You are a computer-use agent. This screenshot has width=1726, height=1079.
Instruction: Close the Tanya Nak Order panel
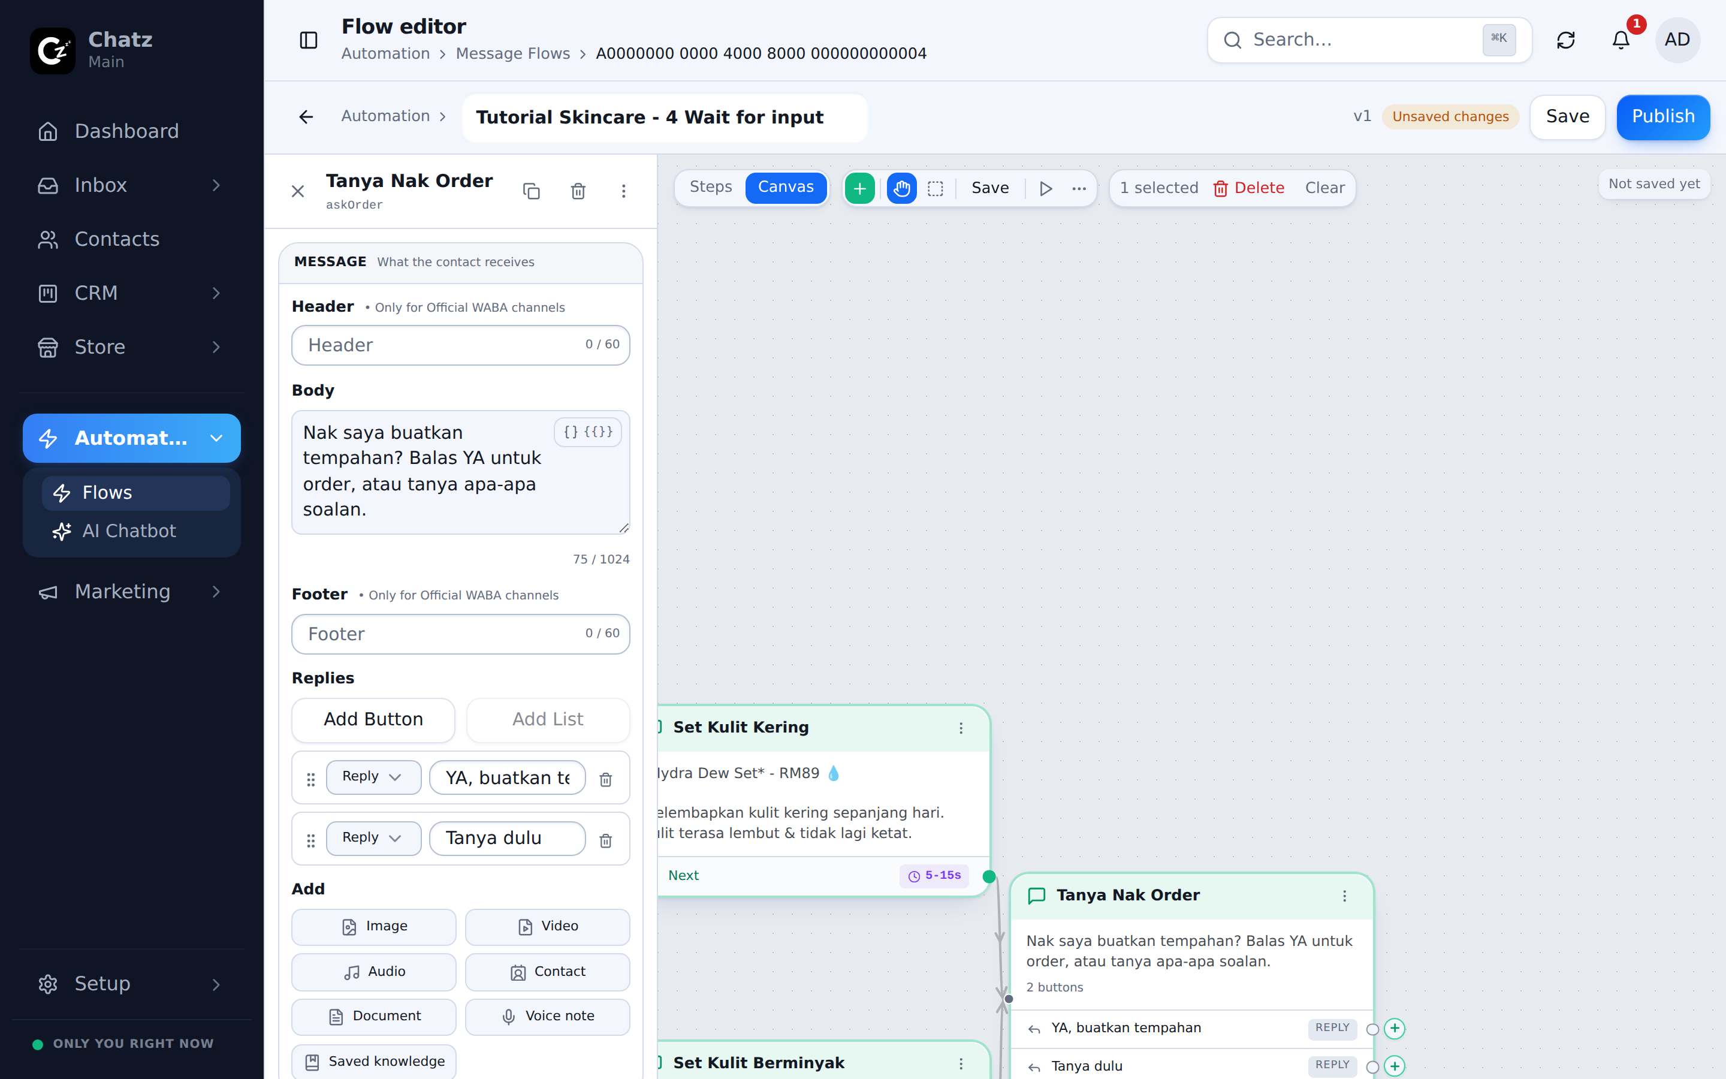point(298,191)
